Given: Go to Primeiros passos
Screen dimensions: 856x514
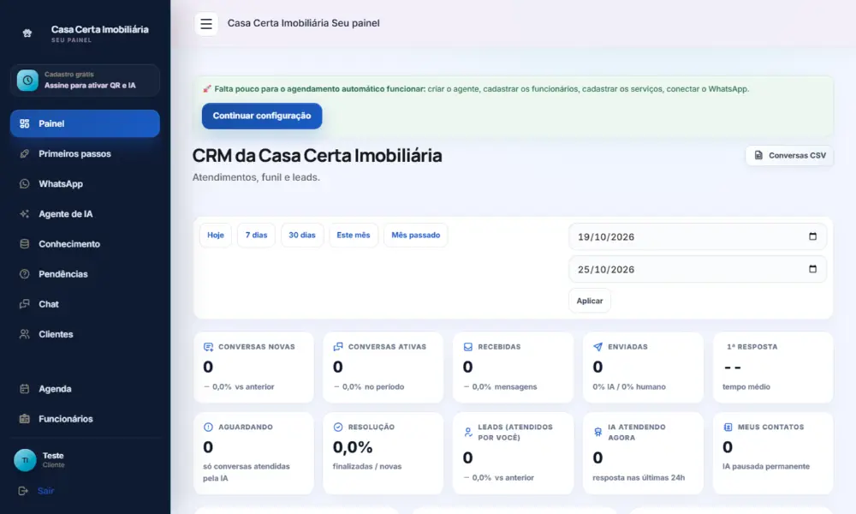Looking at the screenshot, I should [x=85, y=153].
